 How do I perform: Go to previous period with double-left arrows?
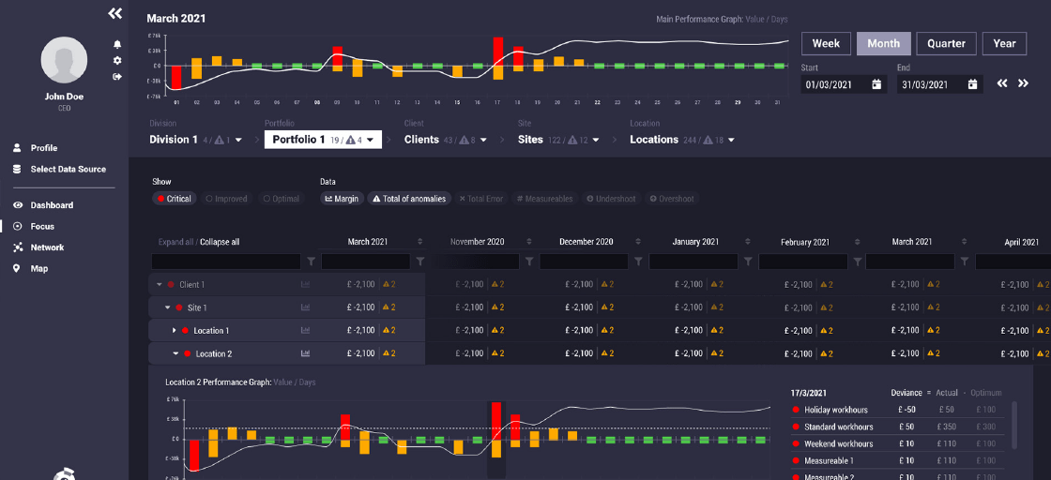[1002, 83]
